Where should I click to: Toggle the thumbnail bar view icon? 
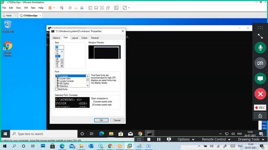pyautogui.click(x=96, y=8)
